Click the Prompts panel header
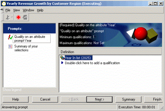 [x=30, y=29]
